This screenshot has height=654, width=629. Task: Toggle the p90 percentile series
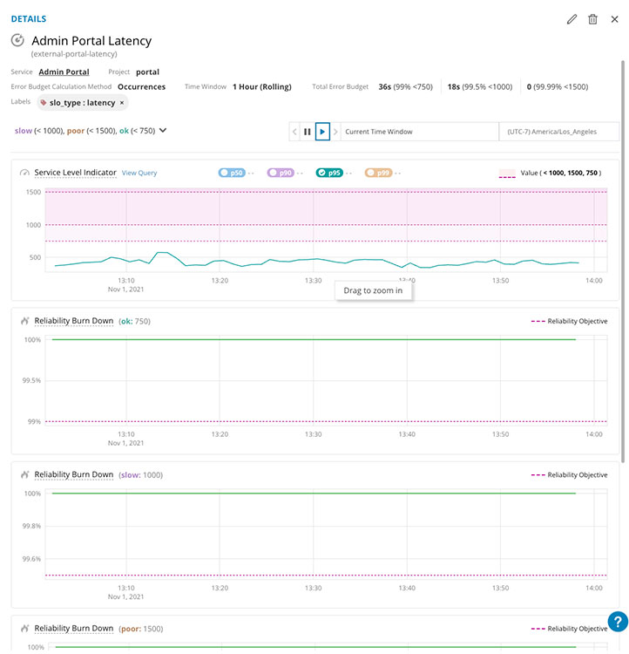[281, 173]
